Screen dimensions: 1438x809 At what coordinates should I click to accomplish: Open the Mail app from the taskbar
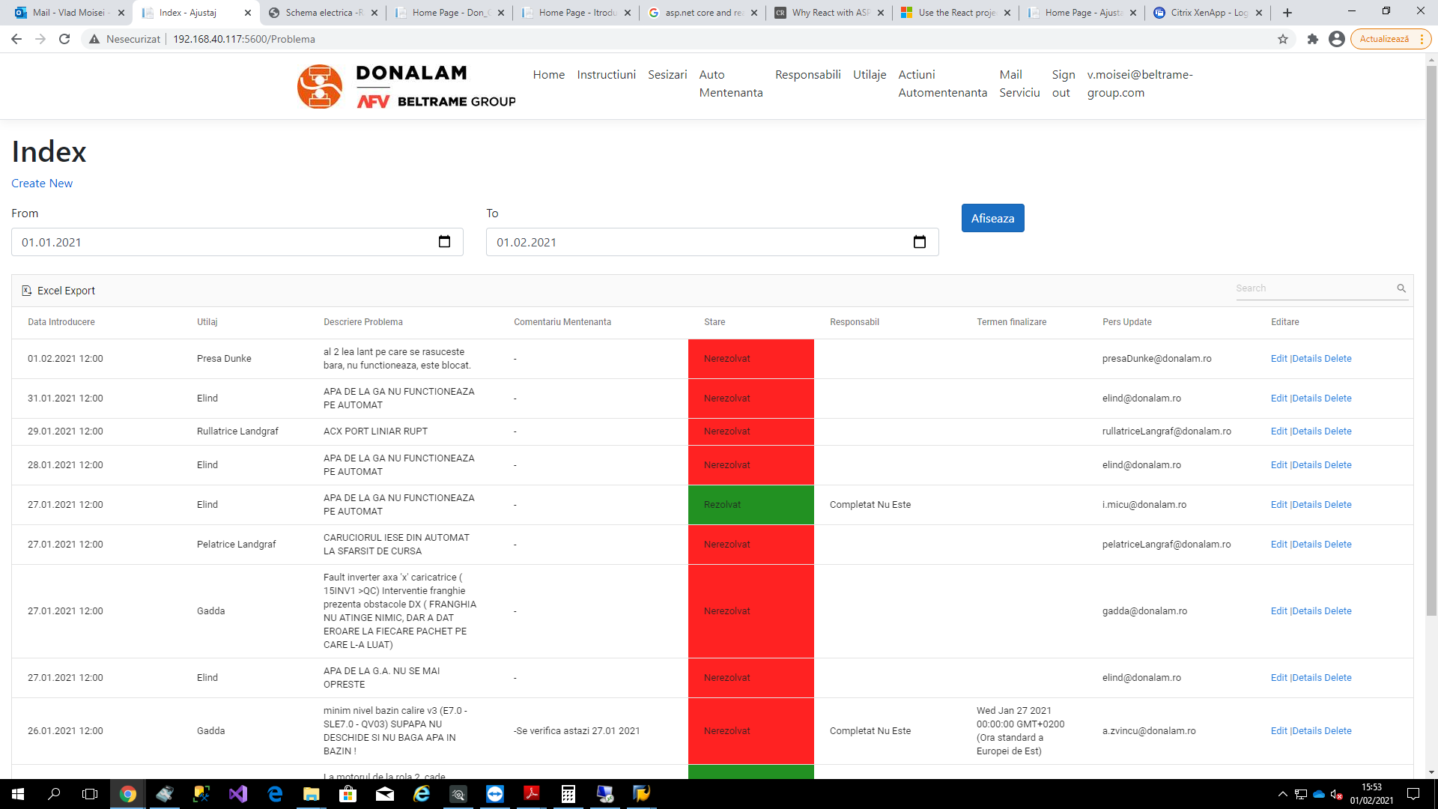(x=385, y=794)
